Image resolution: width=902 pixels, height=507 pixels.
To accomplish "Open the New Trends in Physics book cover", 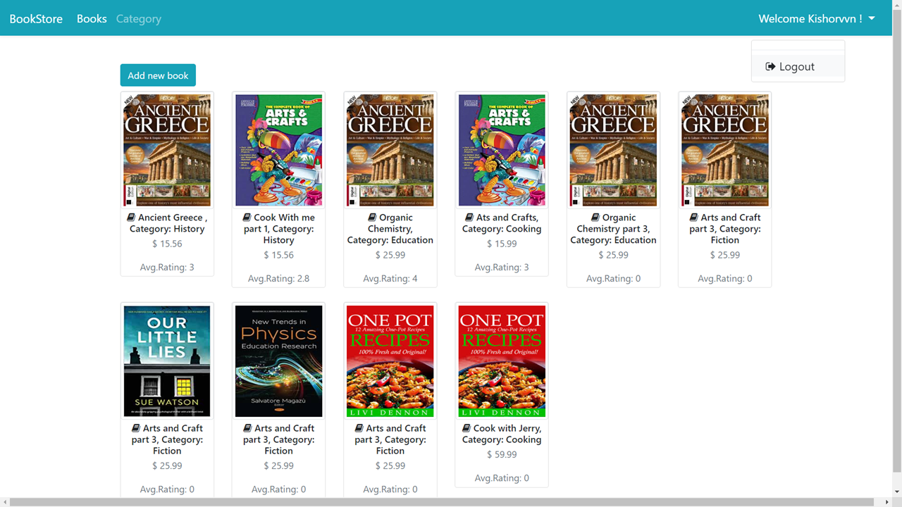I will 278,361.
